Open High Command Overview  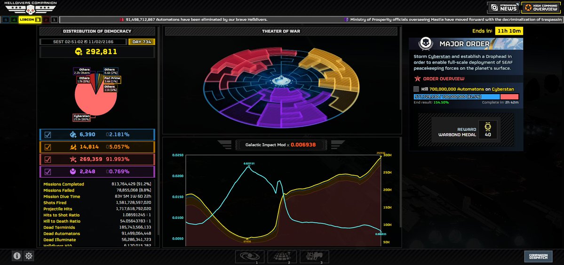click(542, 8)
